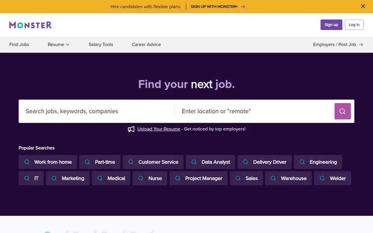Click the search icon in Data Analyst chip
The height and width of the screenshot is (233, 373).
194,162
